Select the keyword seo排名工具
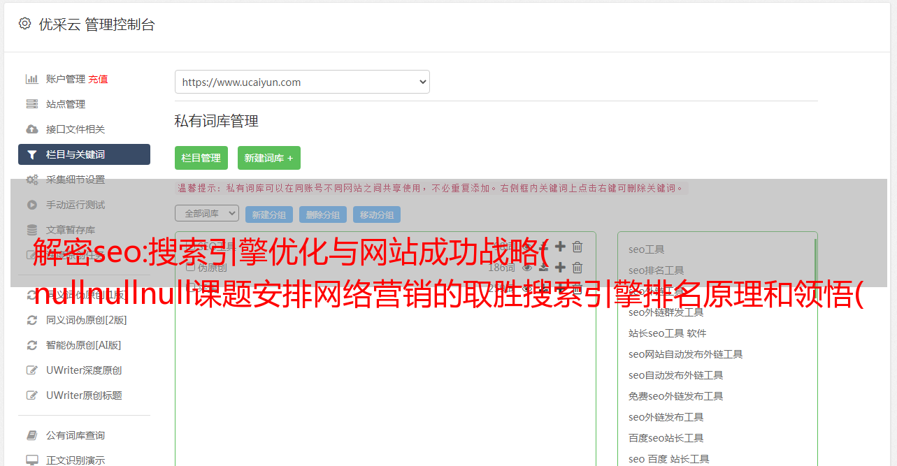The height and width of the screenshot is (466, 897). click(x=656, y=270)
